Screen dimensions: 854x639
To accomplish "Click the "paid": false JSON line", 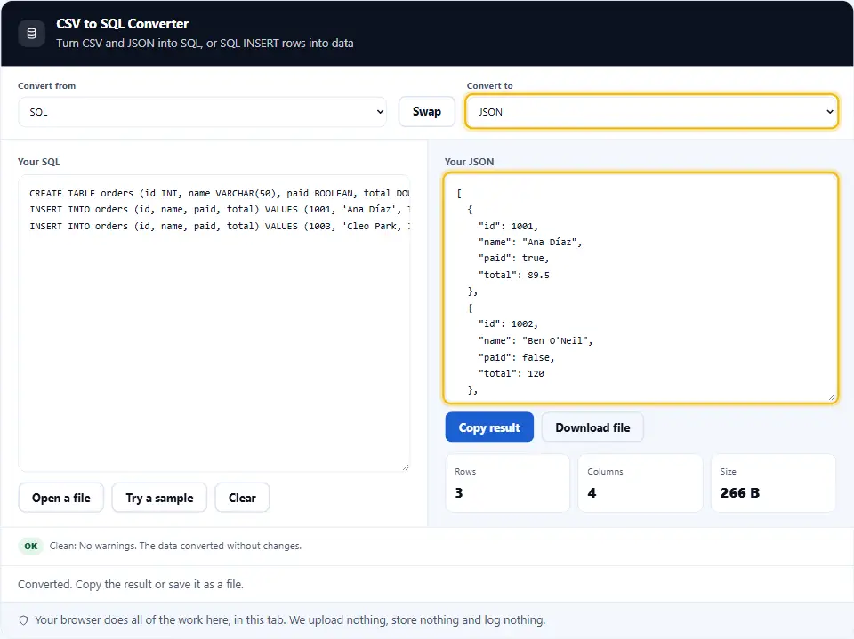I will pyautogui.click(x=516, y=357).
